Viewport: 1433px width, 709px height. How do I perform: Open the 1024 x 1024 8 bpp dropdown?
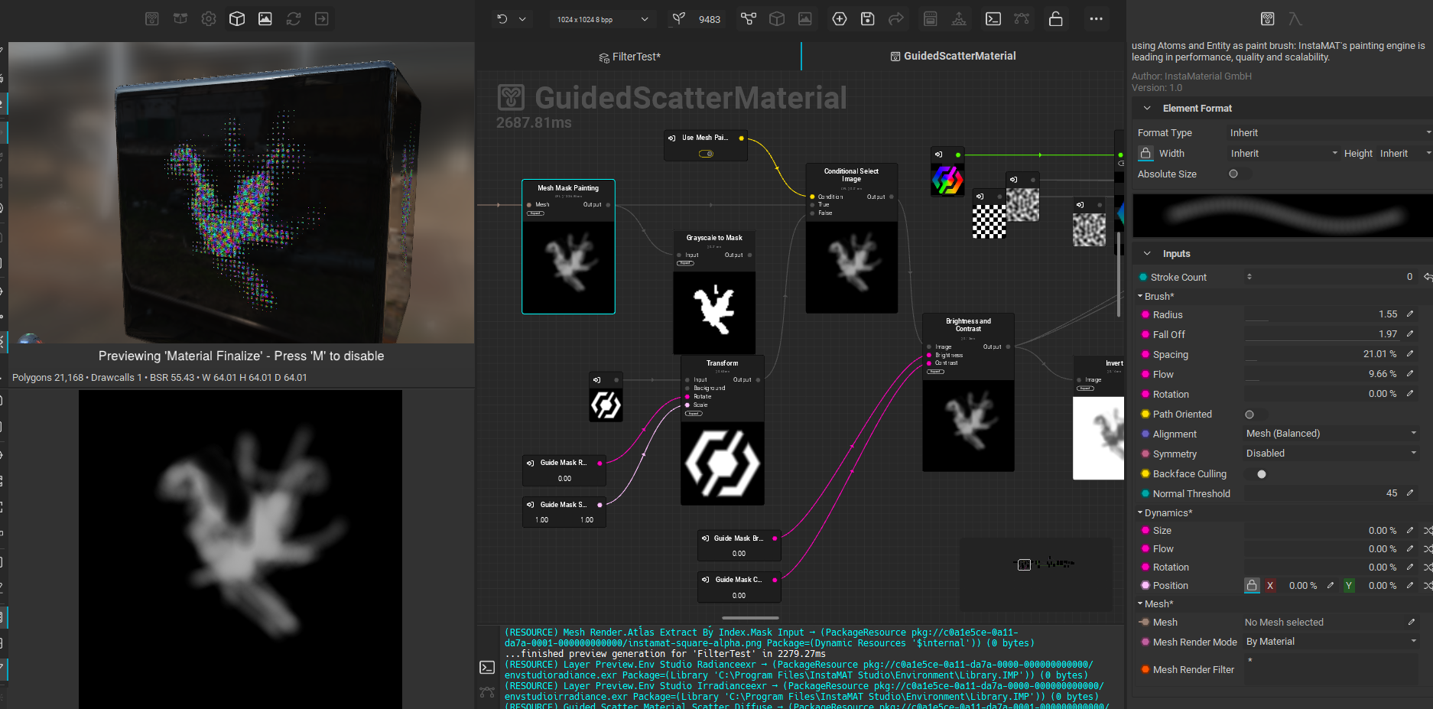602,19
